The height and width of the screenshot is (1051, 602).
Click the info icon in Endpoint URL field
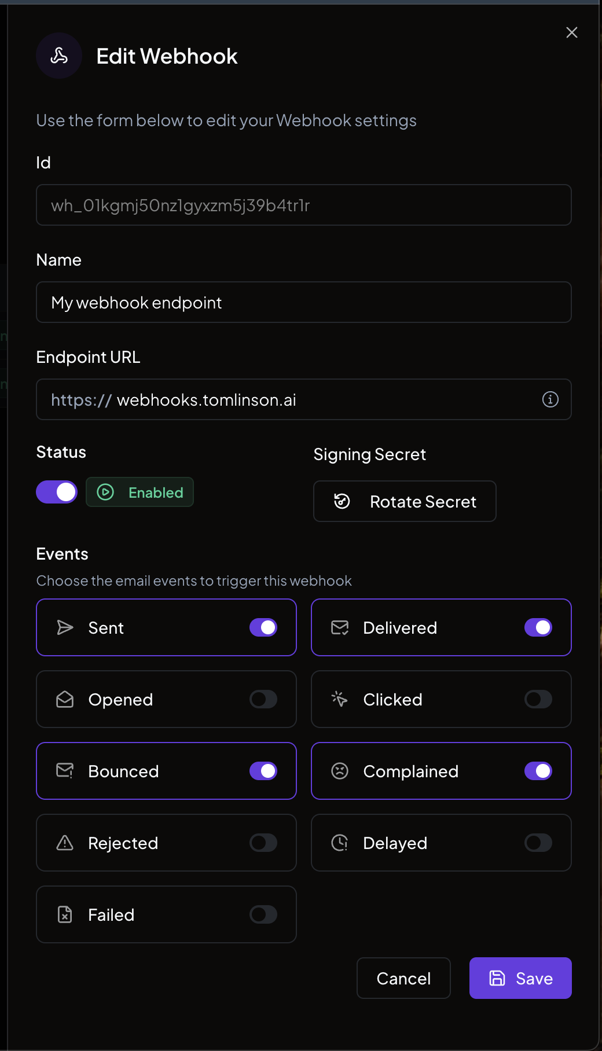point(550,399)
